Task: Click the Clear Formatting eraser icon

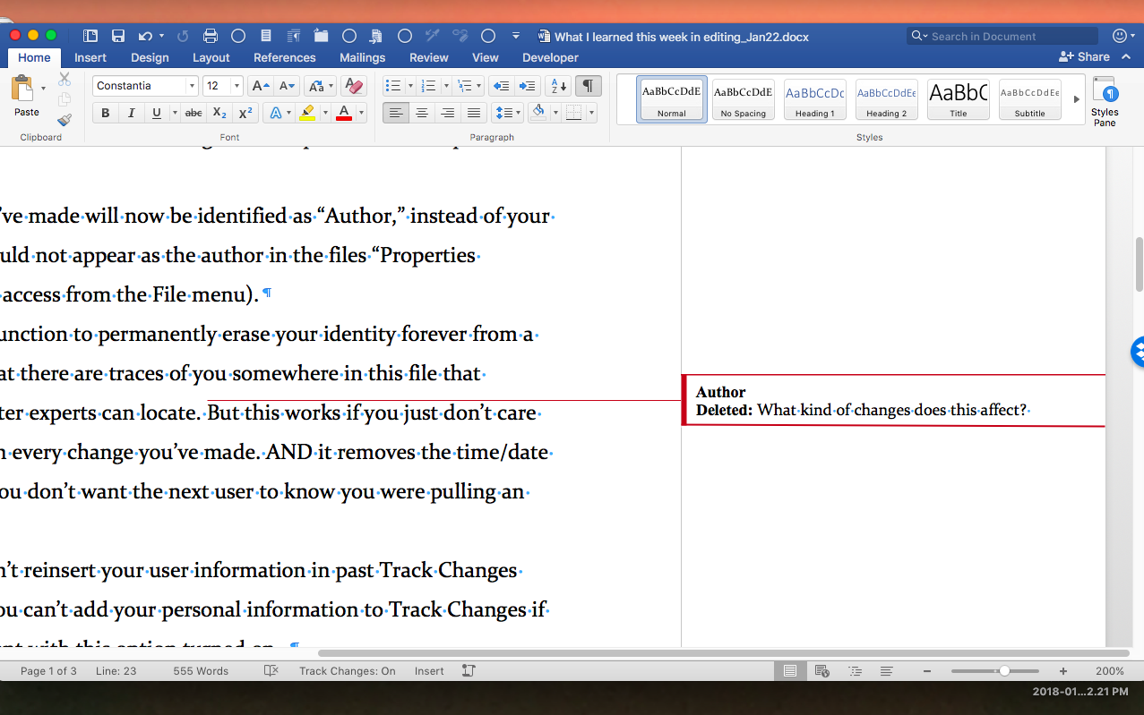Action: click(x=353, y=85)
